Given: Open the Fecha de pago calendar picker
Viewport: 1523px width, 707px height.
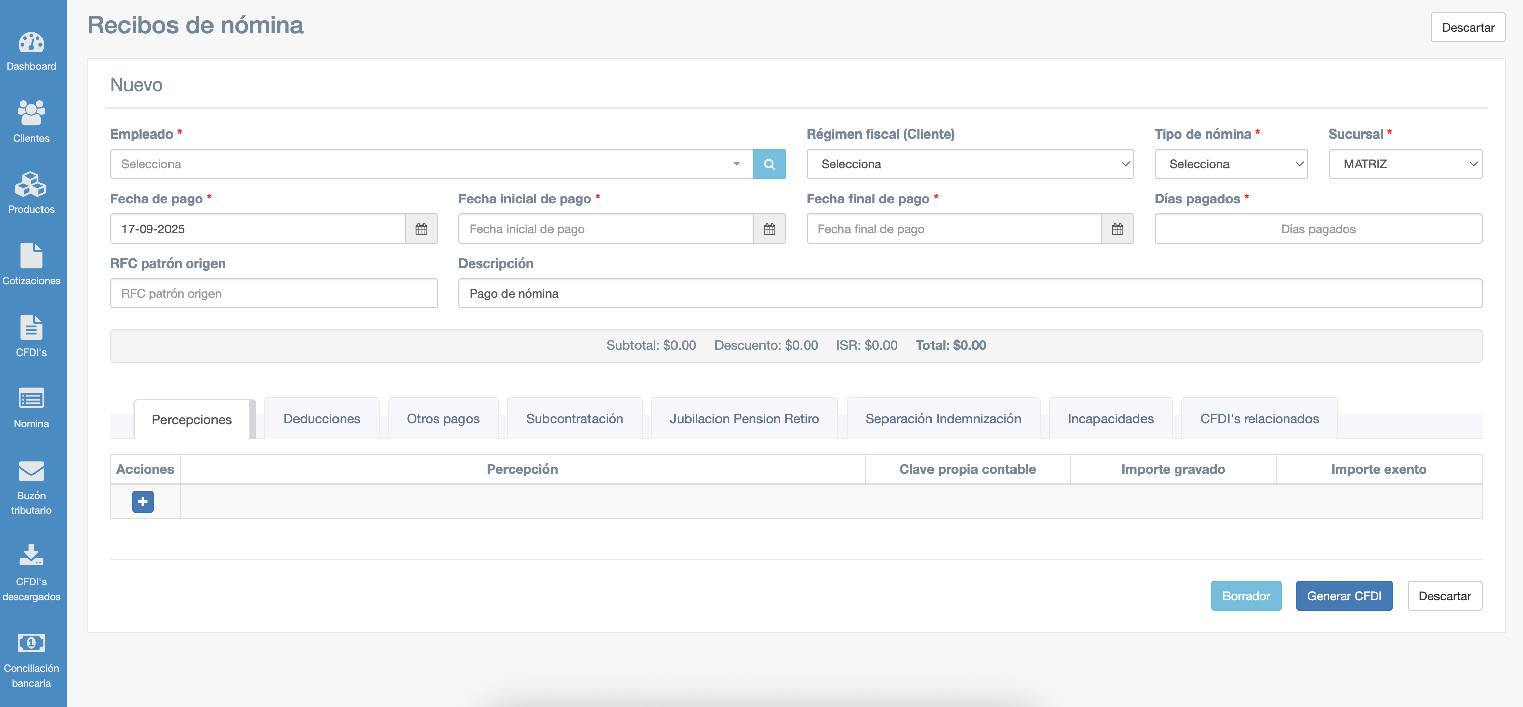Looking at the screenshot, I should pos(421,230).
